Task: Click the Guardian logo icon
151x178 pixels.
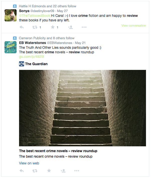Action: [22, 64]
